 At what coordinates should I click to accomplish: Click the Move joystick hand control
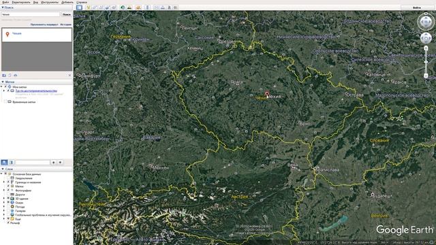pos(426,38)
